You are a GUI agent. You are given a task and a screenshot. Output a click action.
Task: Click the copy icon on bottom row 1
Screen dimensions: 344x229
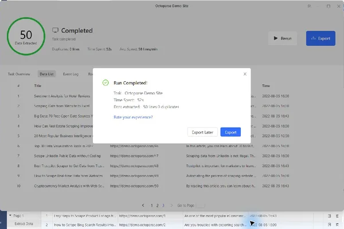click(x=329, y=216)
